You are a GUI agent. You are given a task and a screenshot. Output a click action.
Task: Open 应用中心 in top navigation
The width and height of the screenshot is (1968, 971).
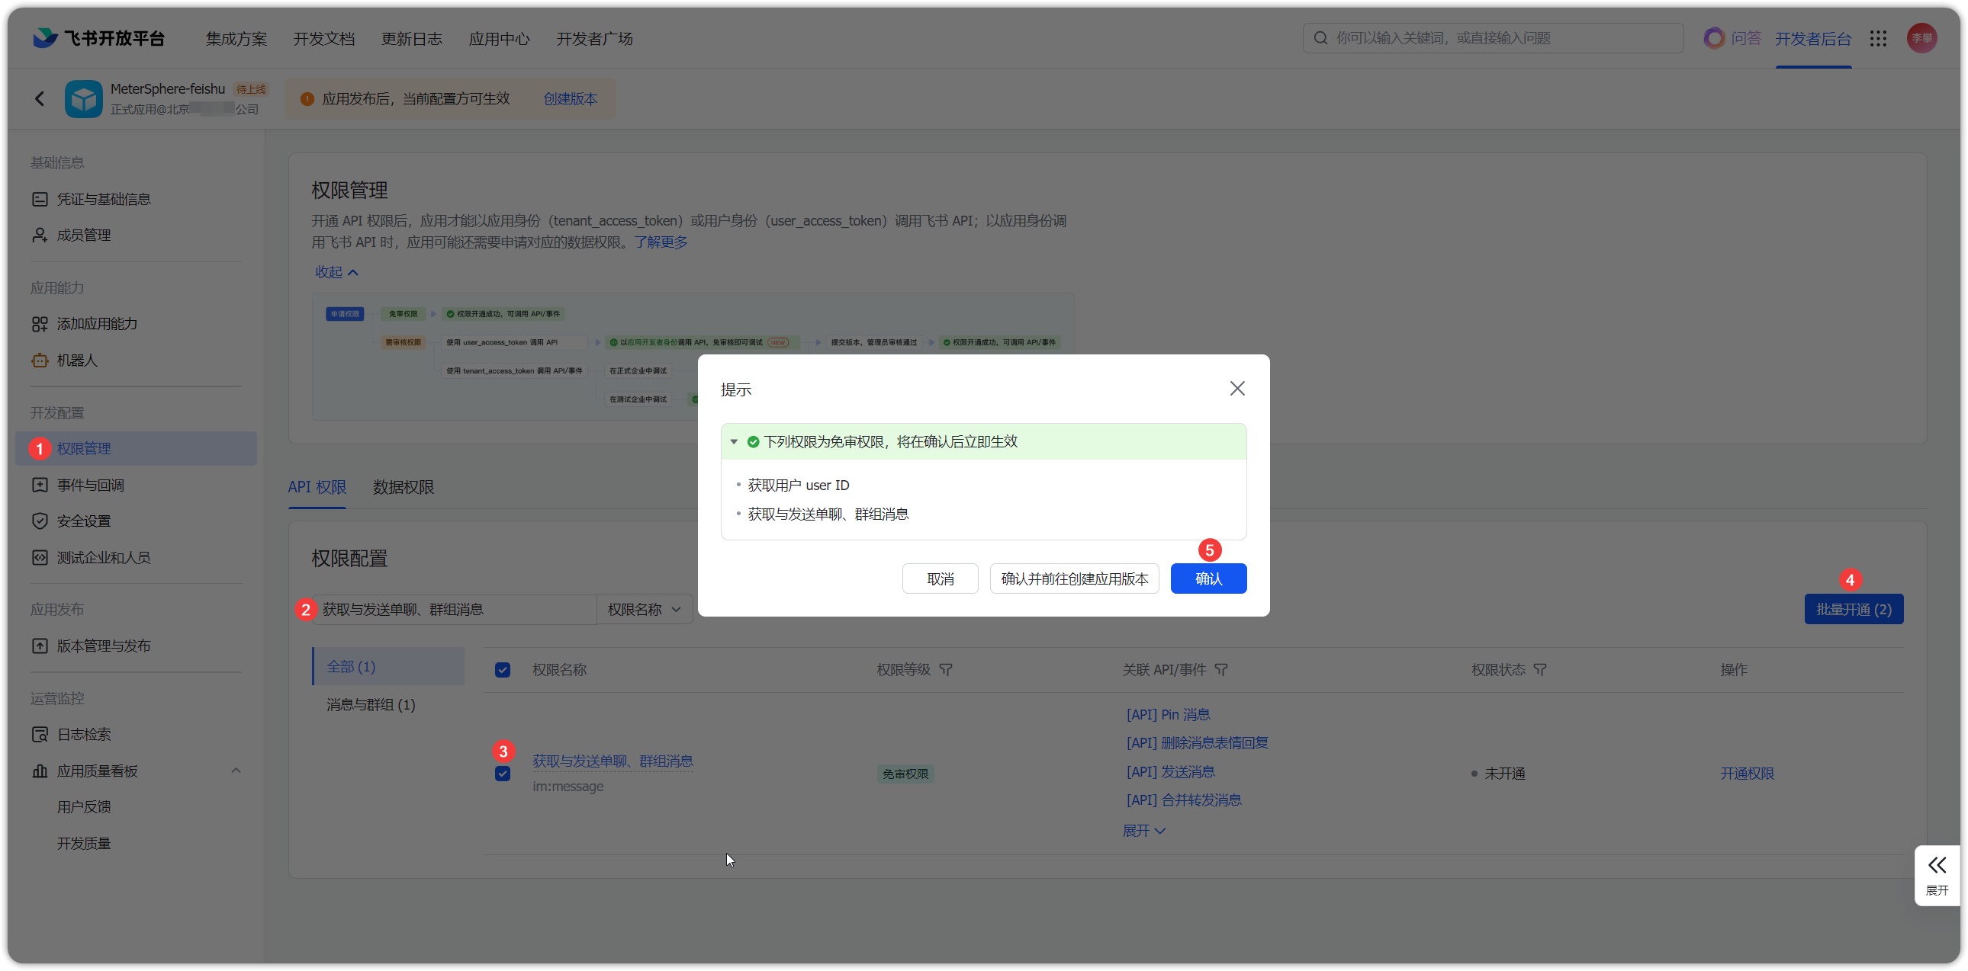499,38
